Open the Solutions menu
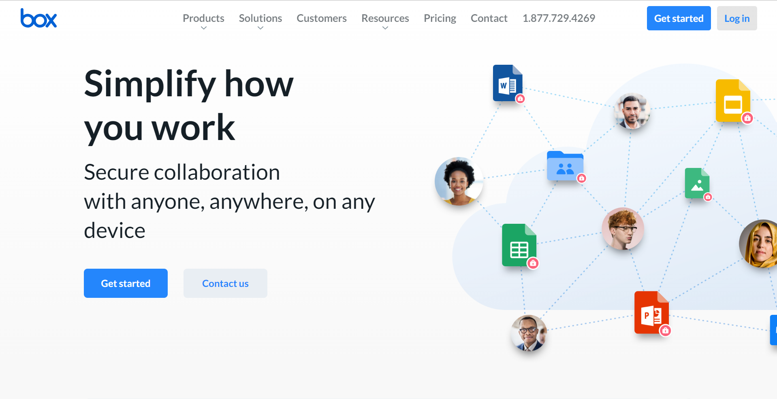Viewport: 777px width, 399px height. click(x=260, y=18)
